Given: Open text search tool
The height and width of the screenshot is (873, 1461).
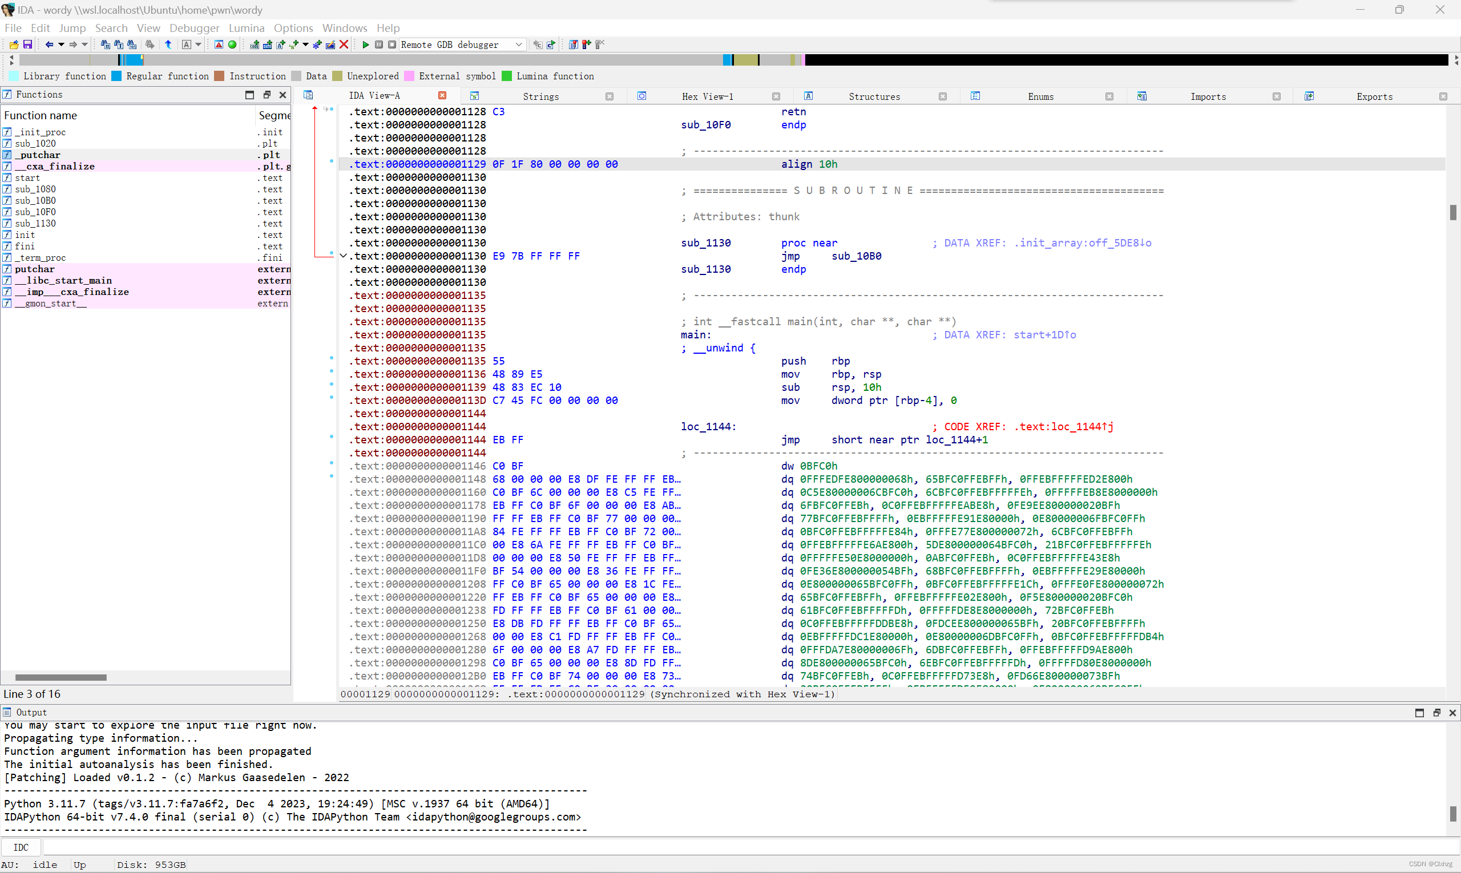Looking at the screenshot, I should 119,45.
